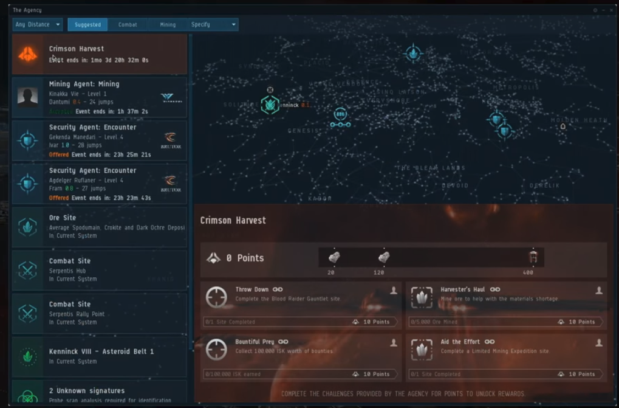Open the Agdelger Ruflaner agent entry

pos(99,184)
